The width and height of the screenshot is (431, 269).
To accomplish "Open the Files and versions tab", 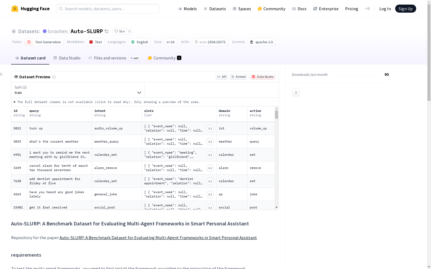I will click(x=114, y=58).
